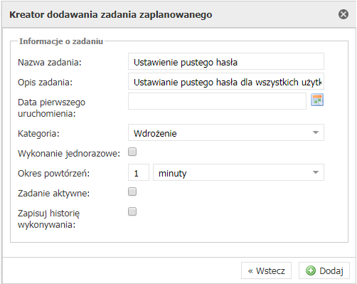Click the empty Data pierwszego uruchomienia field

coord(217,101)
